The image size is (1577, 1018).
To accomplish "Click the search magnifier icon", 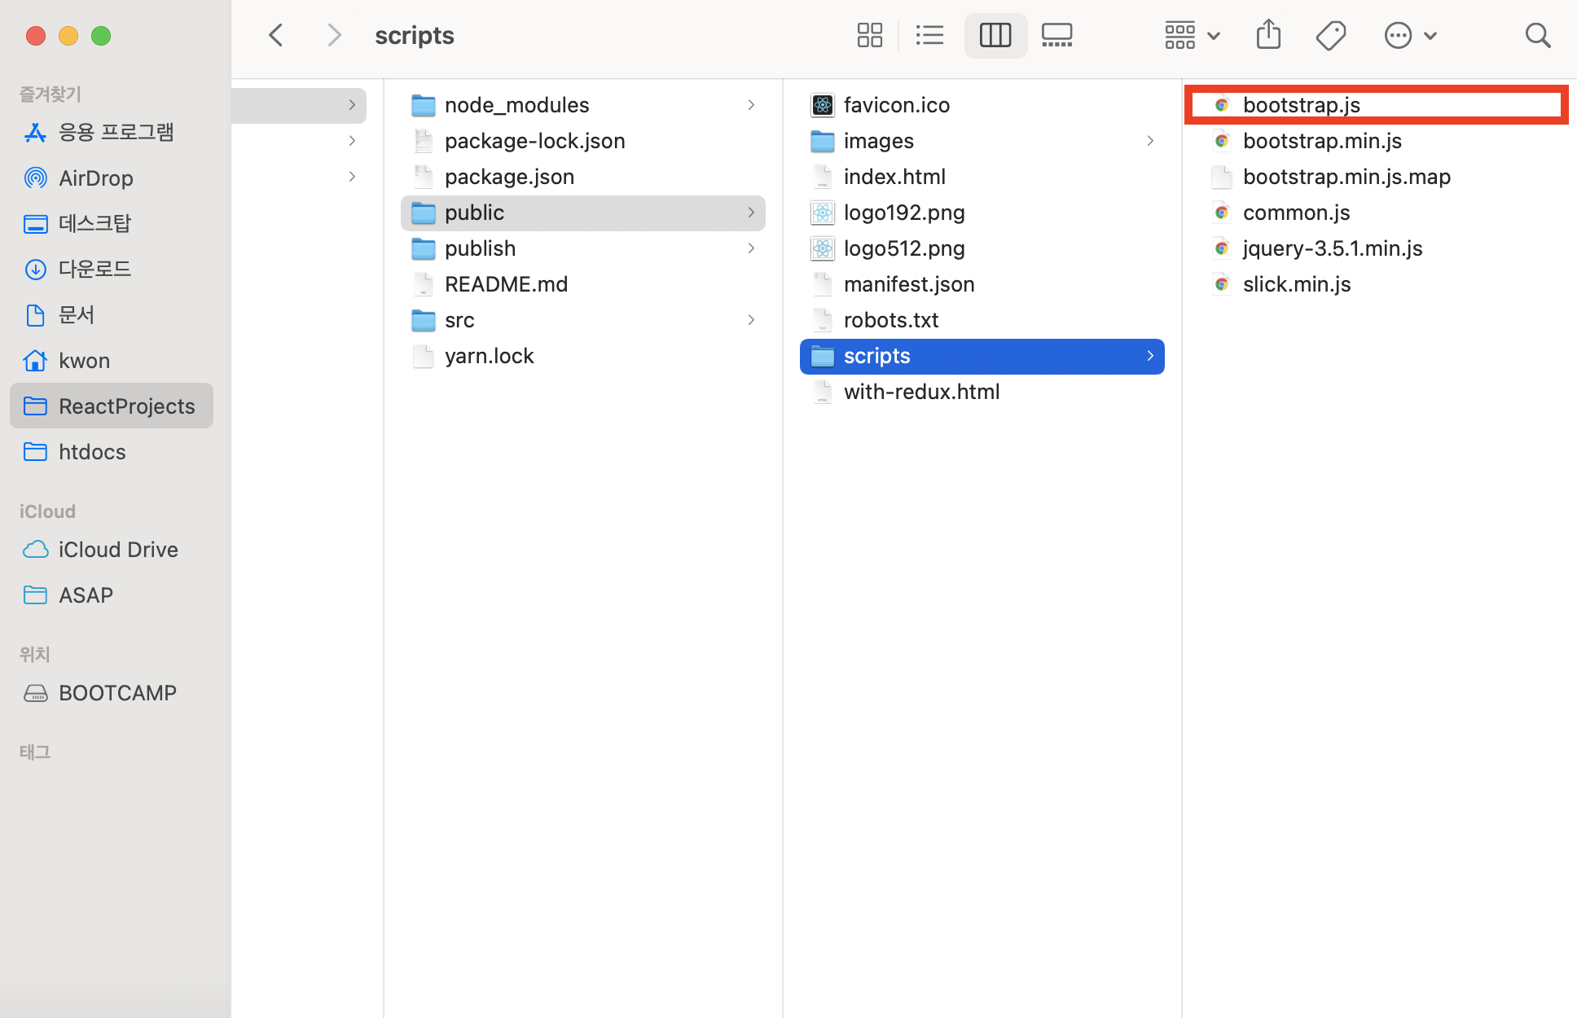I will pyautogui.click(x=1537, y=35).
